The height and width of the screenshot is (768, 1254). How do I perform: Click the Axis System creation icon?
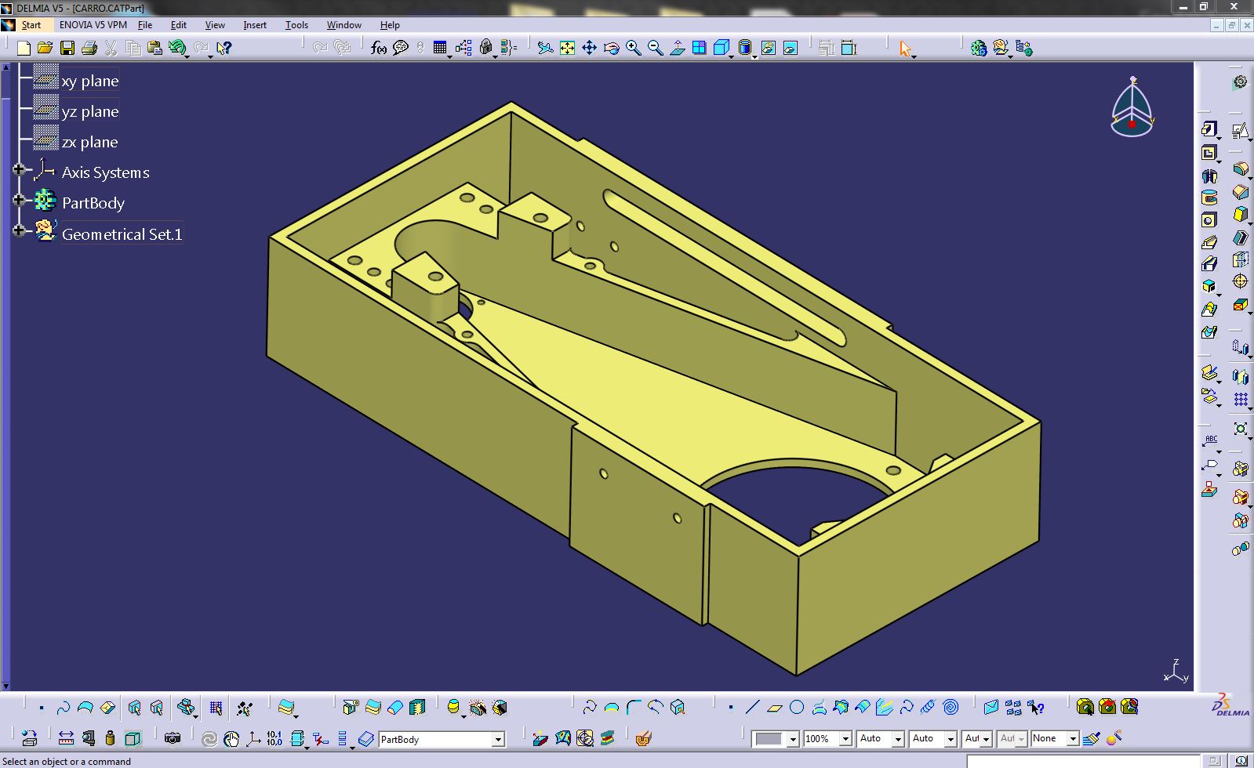tap(253, 738)
